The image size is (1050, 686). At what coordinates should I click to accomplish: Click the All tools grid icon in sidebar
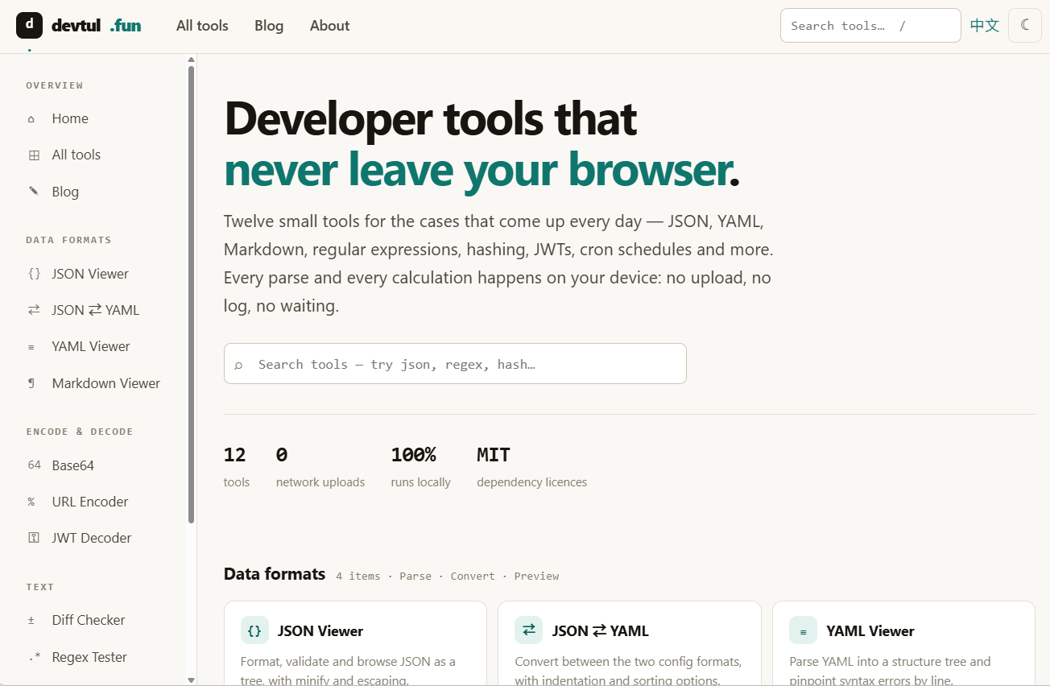pos(34,155)
